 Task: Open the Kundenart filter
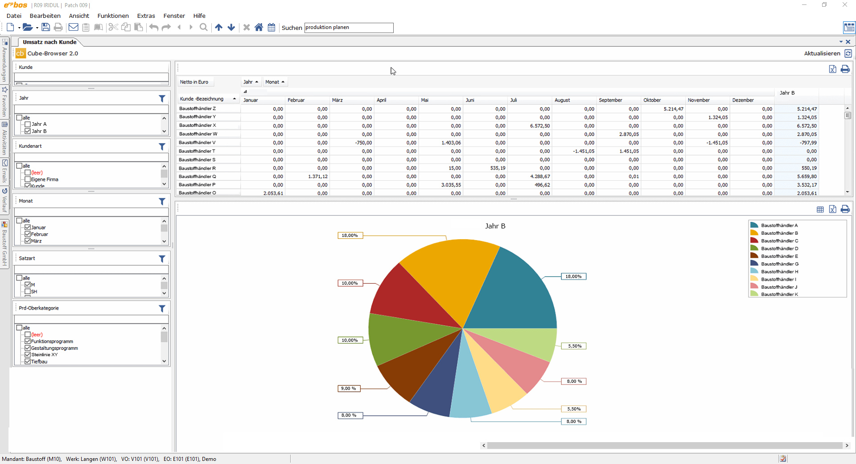pyautogui.click(x=162, y=146)
